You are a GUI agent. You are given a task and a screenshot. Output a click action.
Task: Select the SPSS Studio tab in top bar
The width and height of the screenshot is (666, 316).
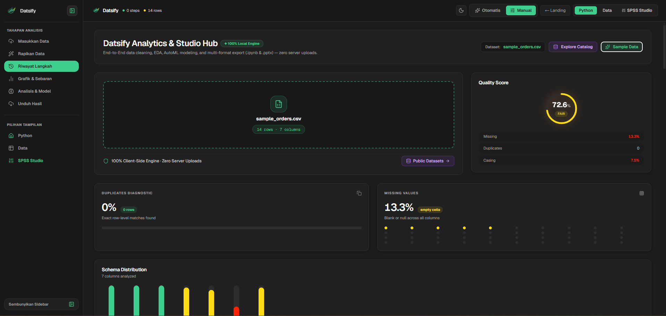click(637, 10)
